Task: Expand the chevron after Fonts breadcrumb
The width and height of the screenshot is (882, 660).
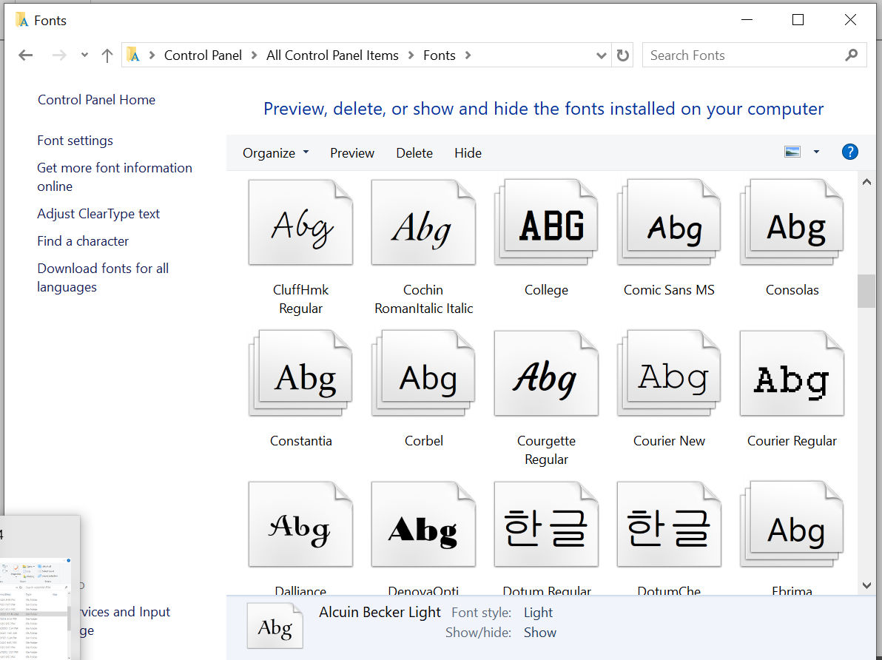Action: (468, 55)
